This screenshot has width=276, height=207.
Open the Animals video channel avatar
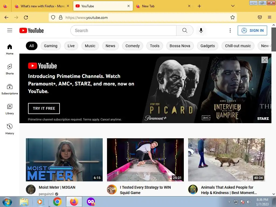click(x=193, y=189)
